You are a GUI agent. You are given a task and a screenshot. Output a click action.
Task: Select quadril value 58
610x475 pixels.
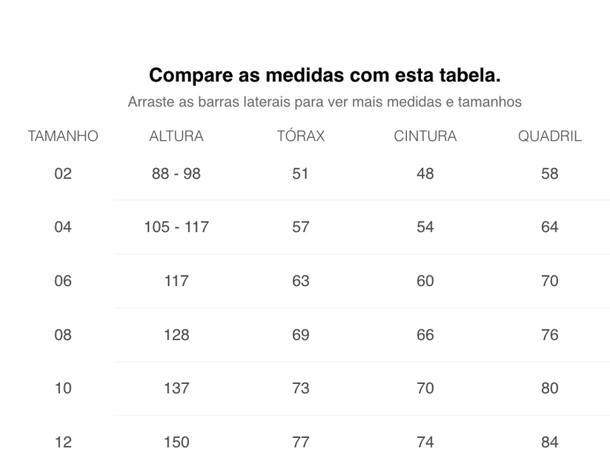549,173
